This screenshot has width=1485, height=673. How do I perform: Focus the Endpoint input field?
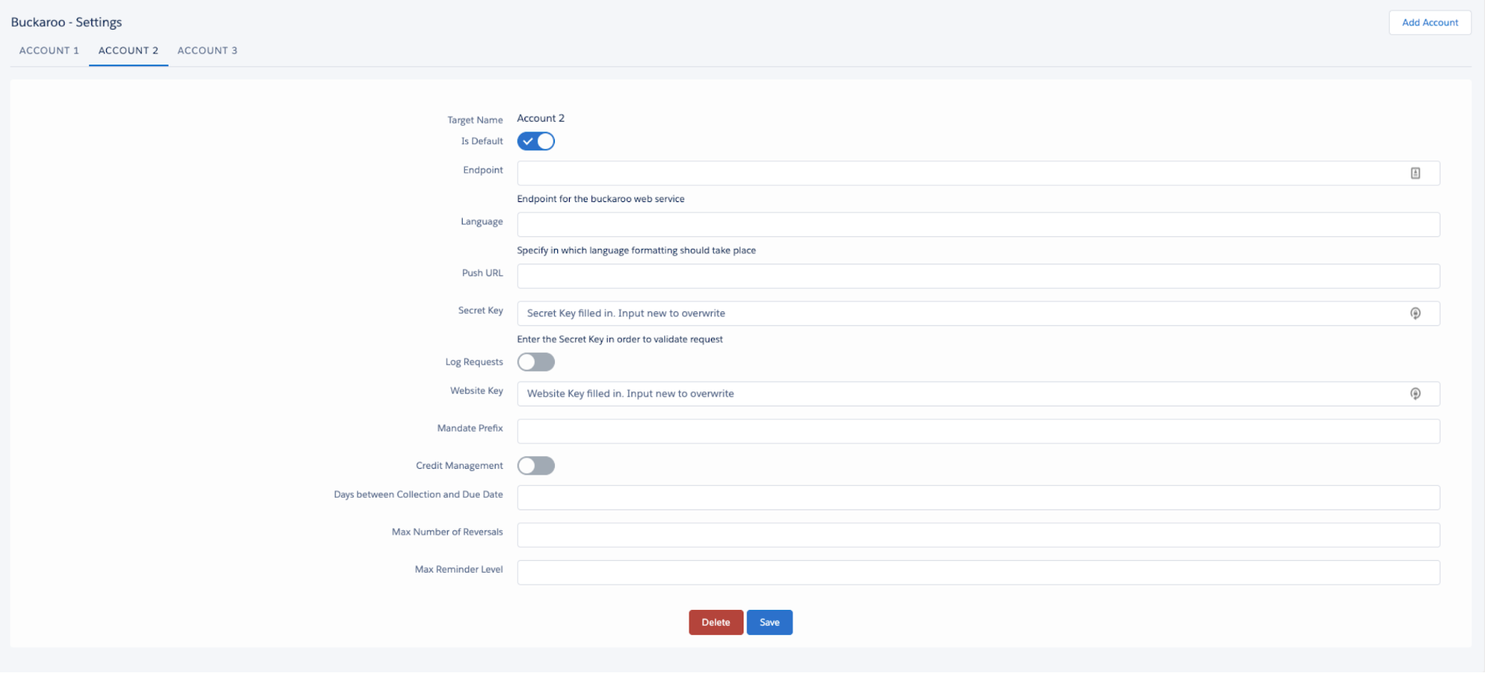(x=958, y=173)
